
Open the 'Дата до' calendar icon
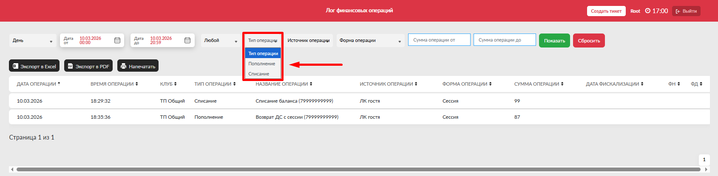pos(187,40)
